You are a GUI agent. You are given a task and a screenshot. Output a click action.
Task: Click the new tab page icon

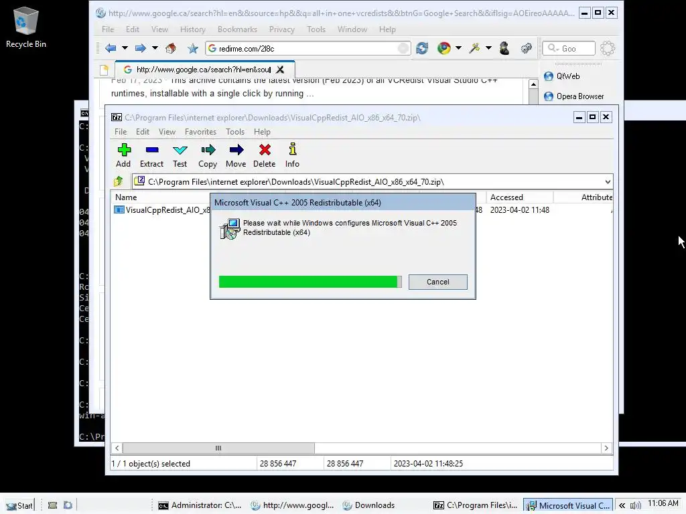point(104,70)
